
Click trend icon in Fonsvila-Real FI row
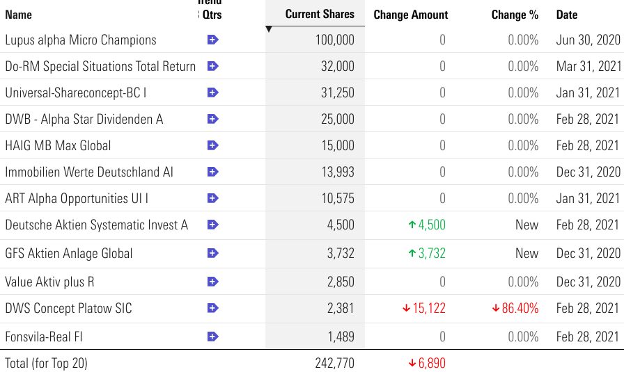tap(213, 337)
